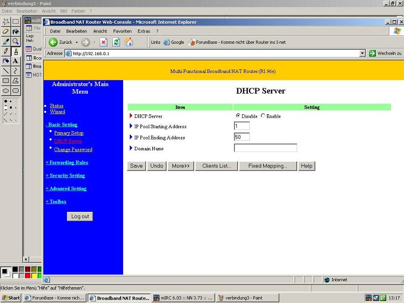This screenshot has height=303, width=404.
Task: Click the Forward arrow in Internet Explorer
Action: pos(86,42)
